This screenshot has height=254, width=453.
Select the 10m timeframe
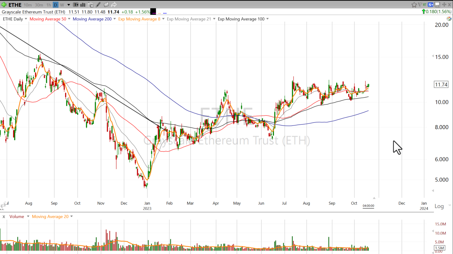(x=28, y=5)
